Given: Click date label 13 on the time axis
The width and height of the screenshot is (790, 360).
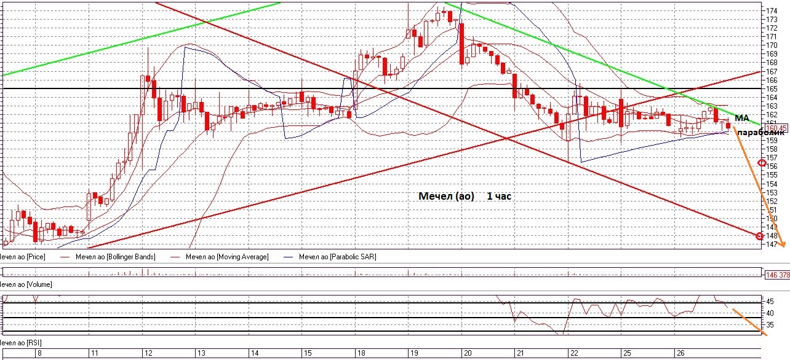Looking at the screenshot, I should [201, 354].
